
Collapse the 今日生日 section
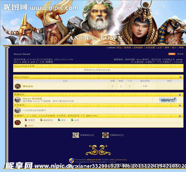coord(180,105)
